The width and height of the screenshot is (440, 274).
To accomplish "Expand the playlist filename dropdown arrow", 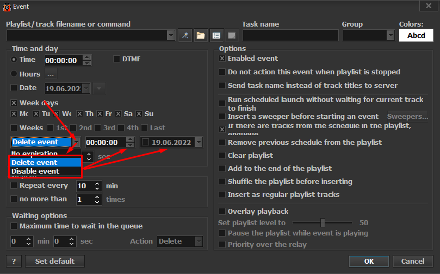I will (171, 36).
